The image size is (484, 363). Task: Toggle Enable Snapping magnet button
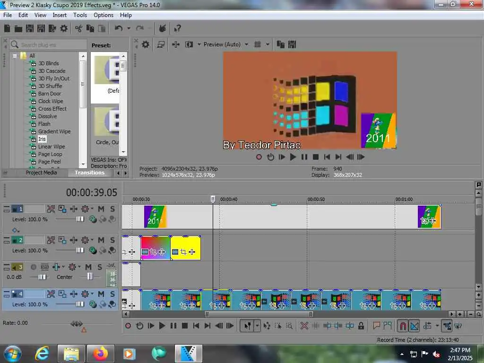403,326
